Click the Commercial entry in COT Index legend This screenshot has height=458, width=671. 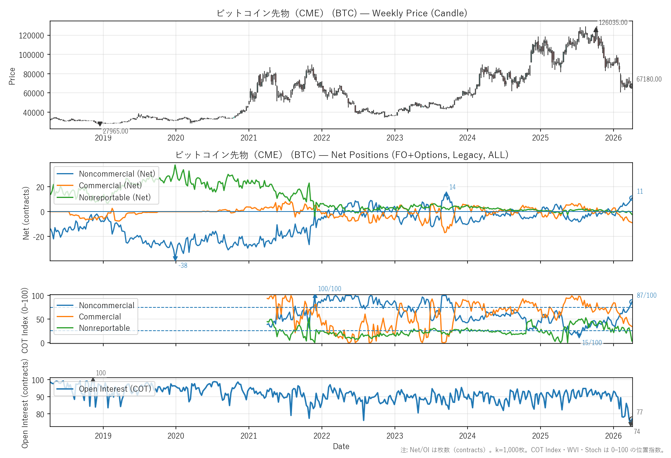[x=100, y=317]
